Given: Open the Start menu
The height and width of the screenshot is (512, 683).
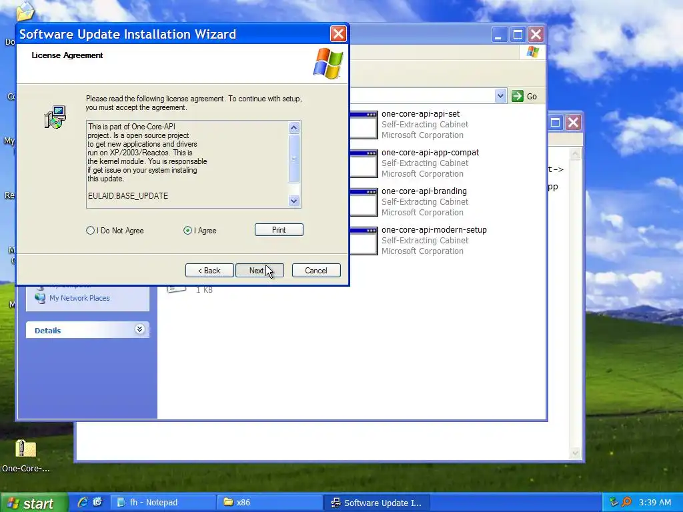Looking at the screenshot, I should (33, 503).
